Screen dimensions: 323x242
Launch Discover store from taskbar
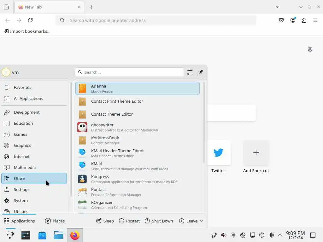42,235
